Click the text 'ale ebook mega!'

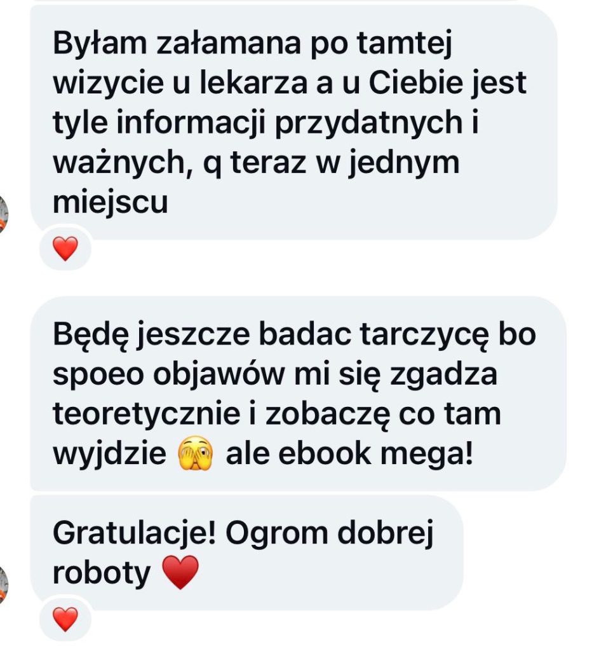tap(349, 454)
